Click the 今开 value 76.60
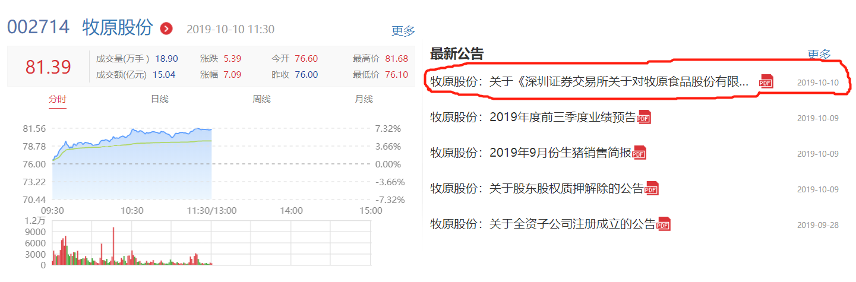Viewport: 856px width, 282px height. [x=307, y=59]
